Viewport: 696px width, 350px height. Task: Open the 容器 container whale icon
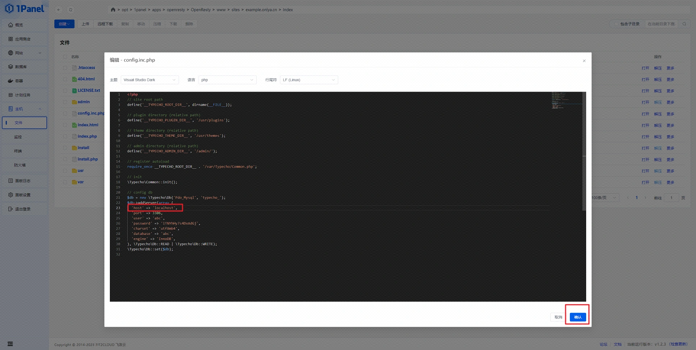11,81
